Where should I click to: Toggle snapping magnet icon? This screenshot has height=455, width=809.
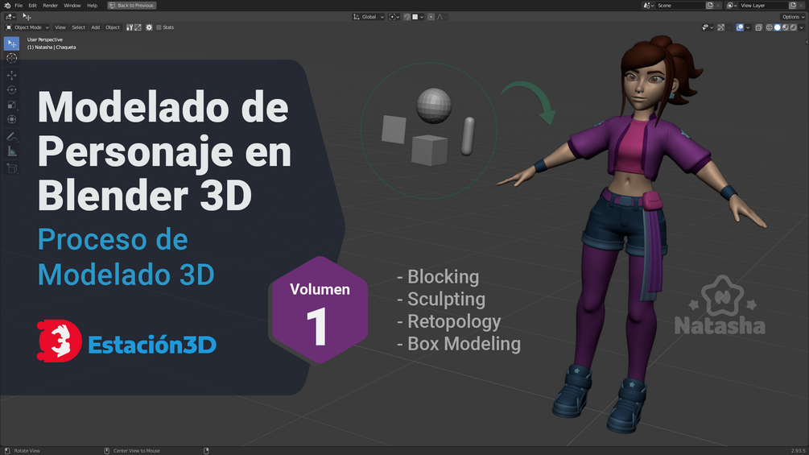[407, 17]
